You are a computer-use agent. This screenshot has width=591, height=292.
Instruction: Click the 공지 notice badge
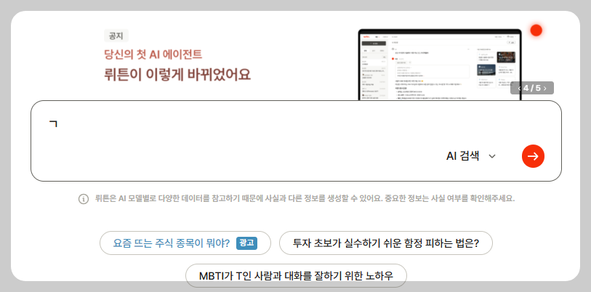(x=116, y=36)
